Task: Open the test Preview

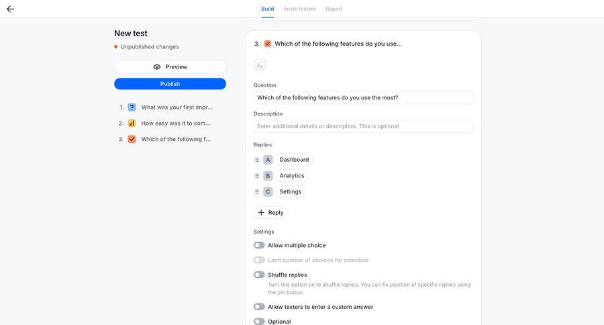Action: pos(170,67)
